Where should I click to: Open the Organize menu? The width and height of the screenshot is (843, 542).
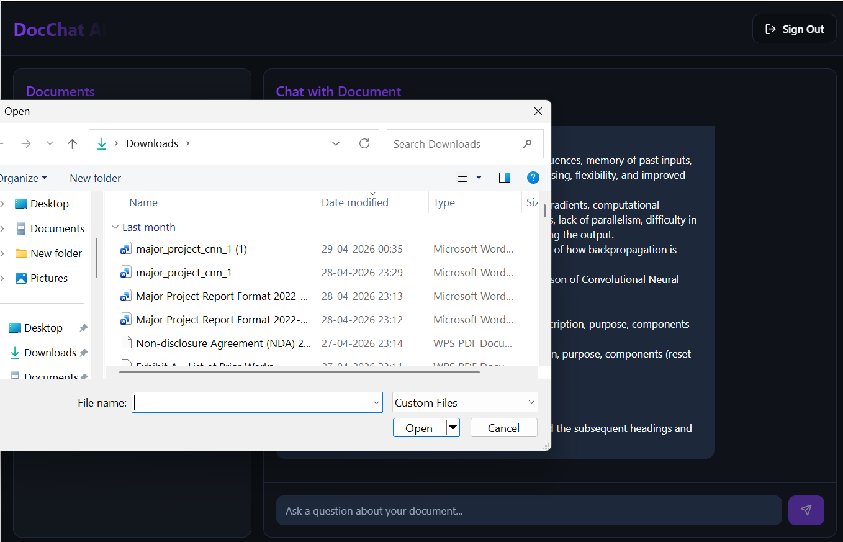pyautogui.click(x=22, y=178)
